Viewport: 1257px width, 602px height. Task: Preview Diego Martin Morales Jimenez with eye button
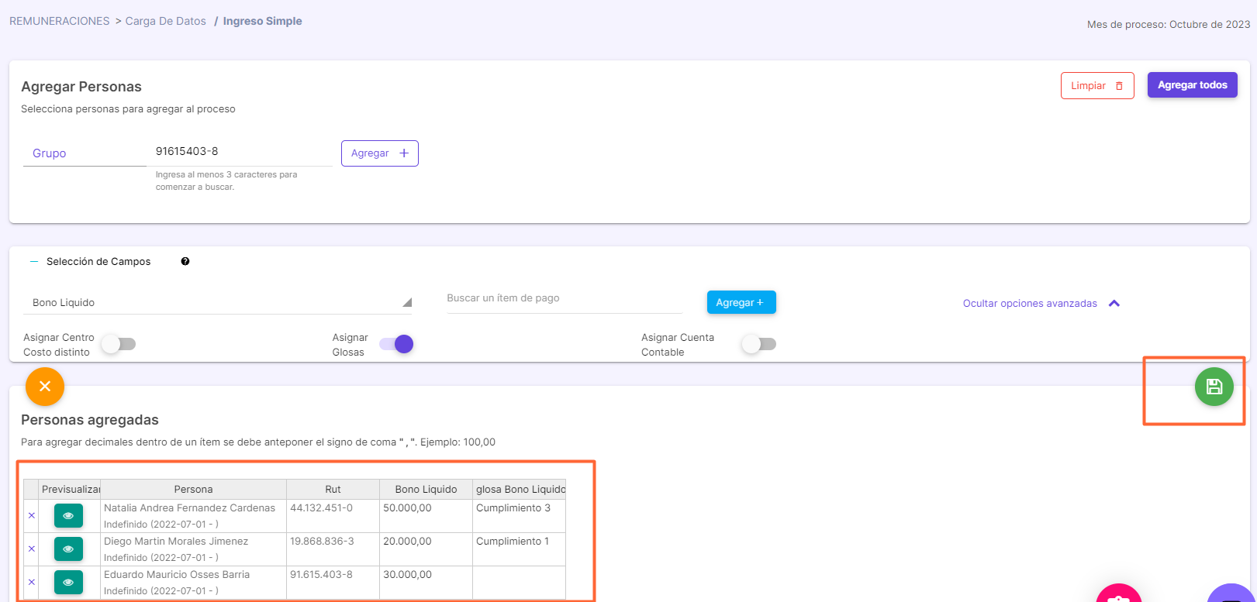(68, 549)
